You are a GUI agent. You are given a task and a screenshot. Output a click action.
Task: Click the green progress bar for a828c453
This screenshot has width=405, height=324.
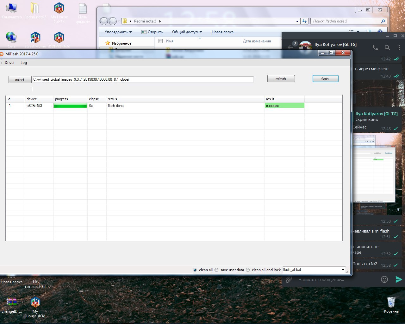(70, 106)
